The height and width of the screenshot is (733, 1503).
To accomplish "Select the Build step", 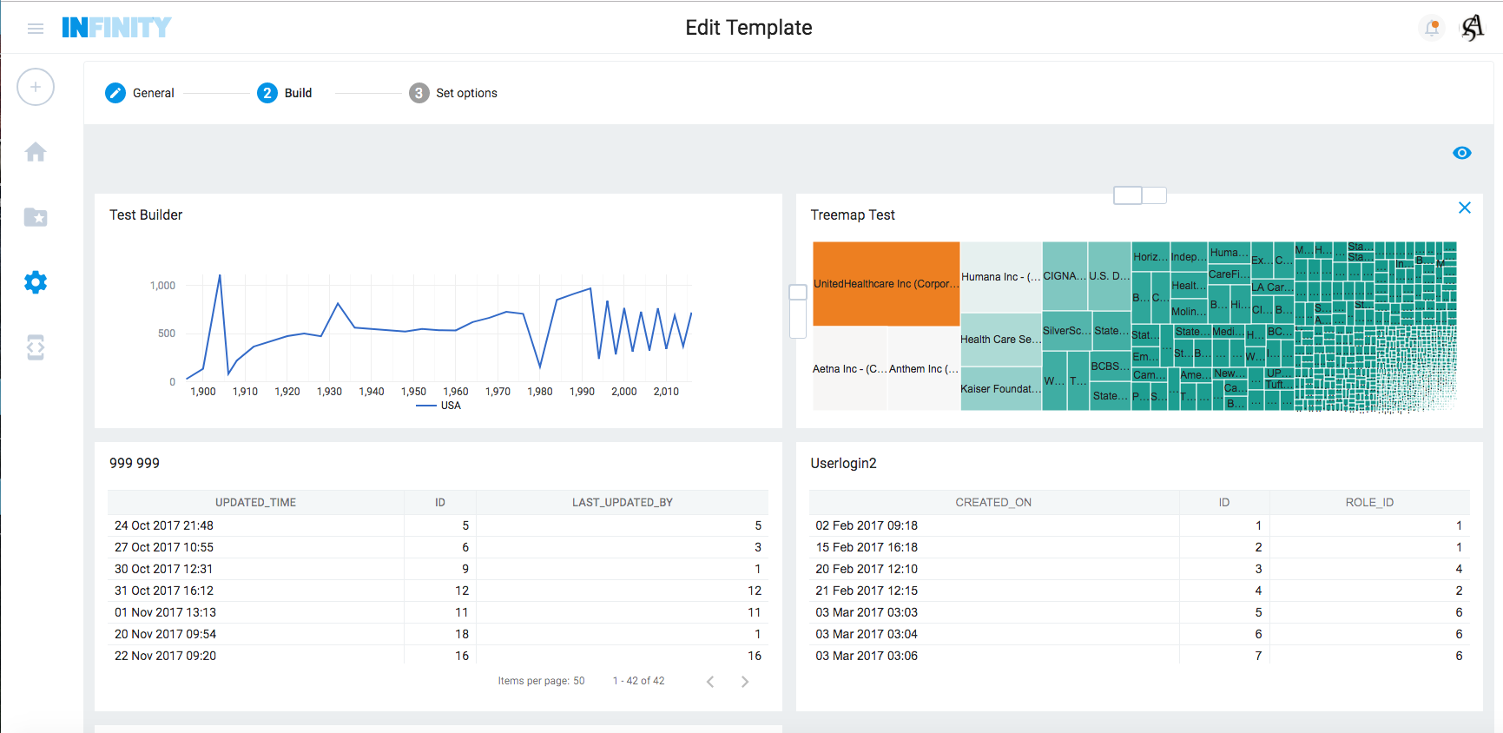I will click(x=285, y=93).
